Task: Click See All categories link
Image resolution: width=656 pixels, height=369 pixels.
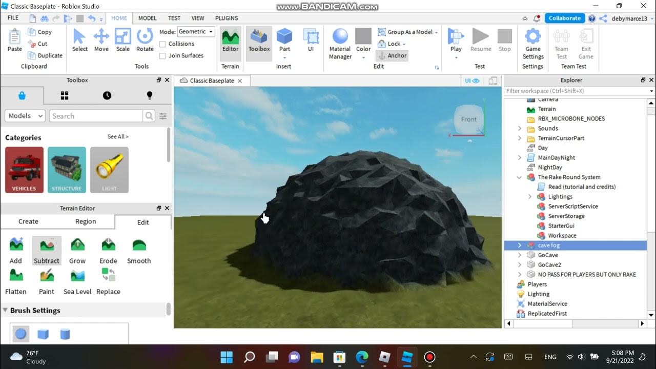Action: [118, 137]
